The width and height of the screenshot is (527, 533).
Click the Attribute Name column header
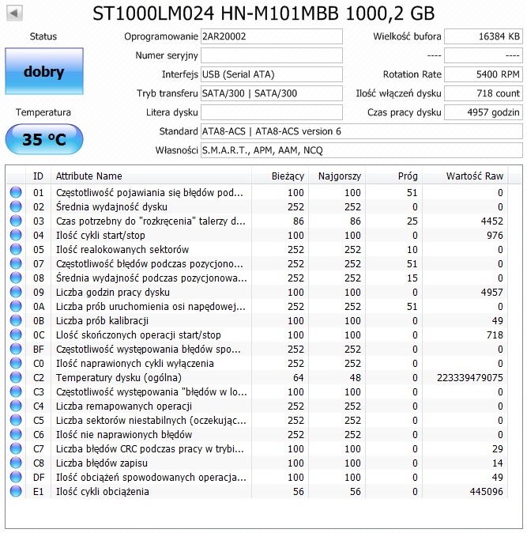pos(152,176)
